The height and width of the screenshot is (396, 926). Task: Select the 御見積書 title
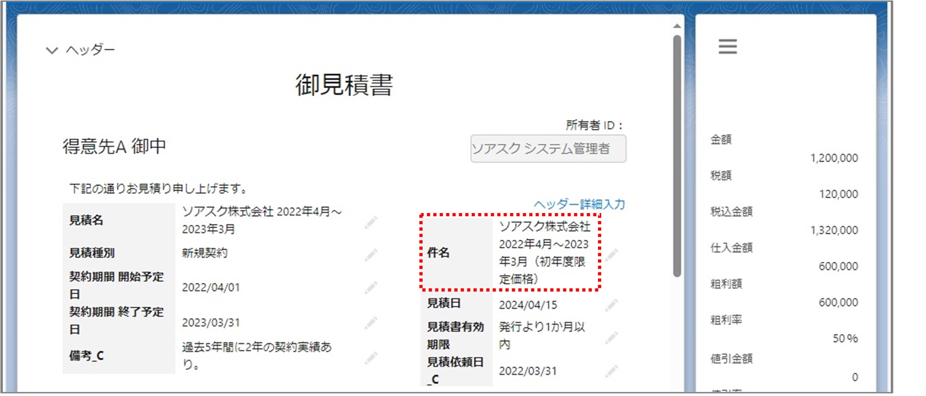point(344,85)
